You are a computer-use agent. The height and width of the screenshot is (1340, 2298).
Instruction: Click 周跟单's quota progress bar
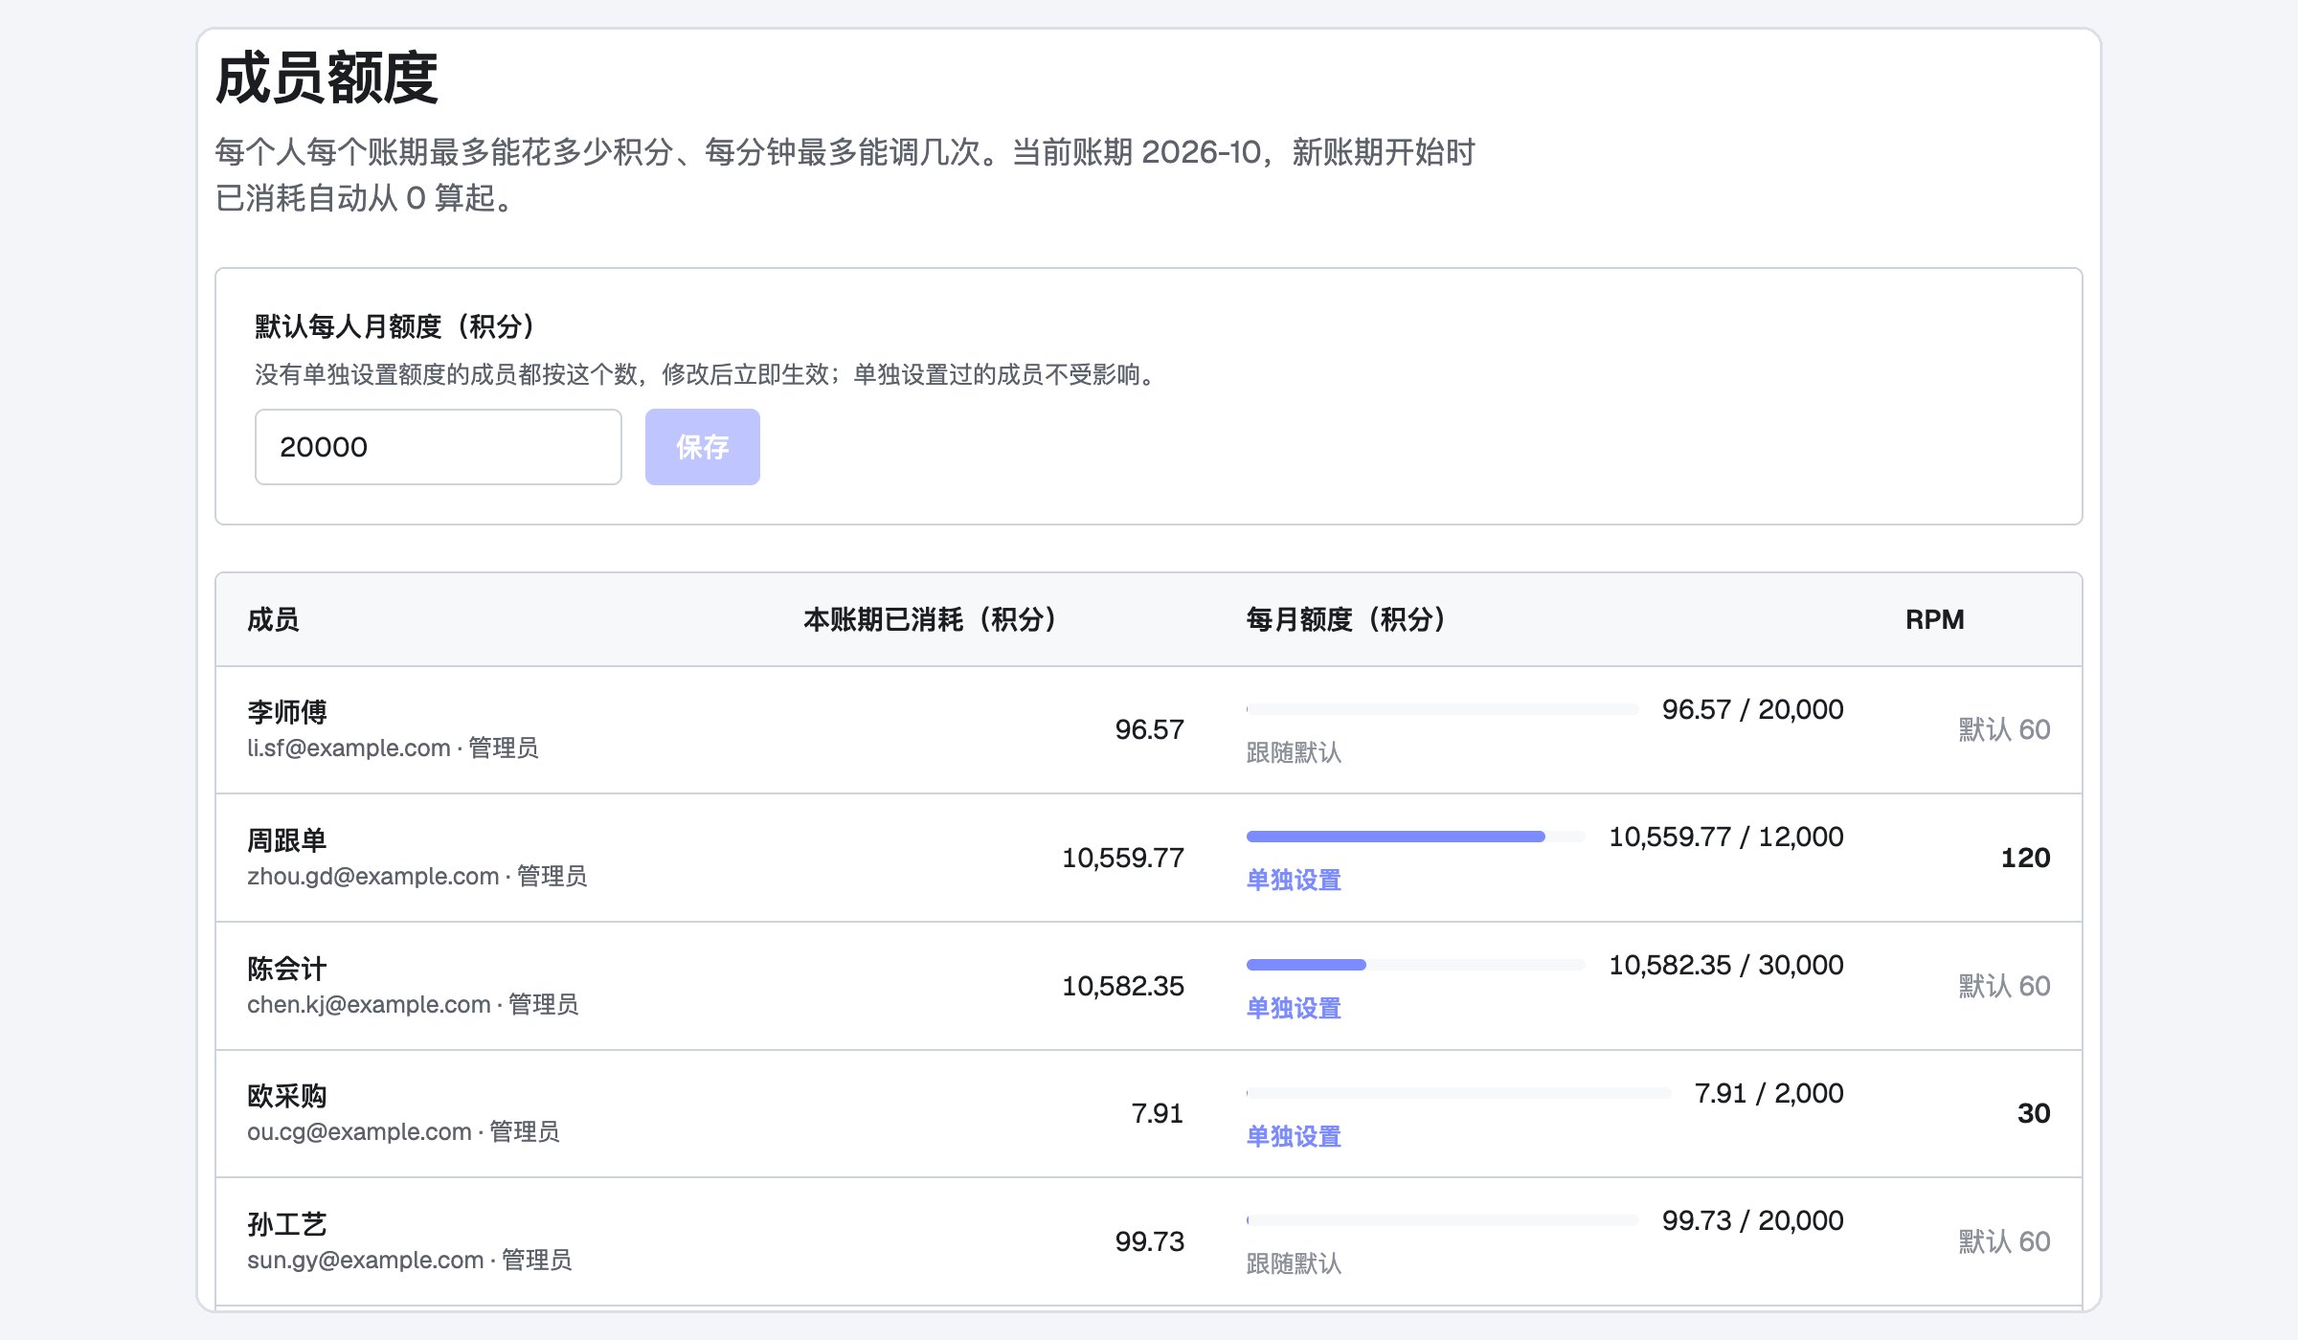[1416, 837]
